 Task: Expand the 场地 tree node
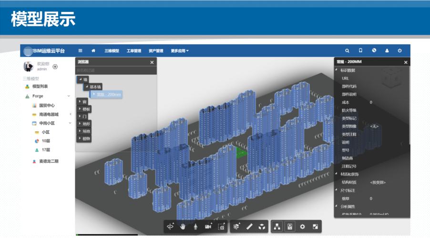click(x=80, y=131)
